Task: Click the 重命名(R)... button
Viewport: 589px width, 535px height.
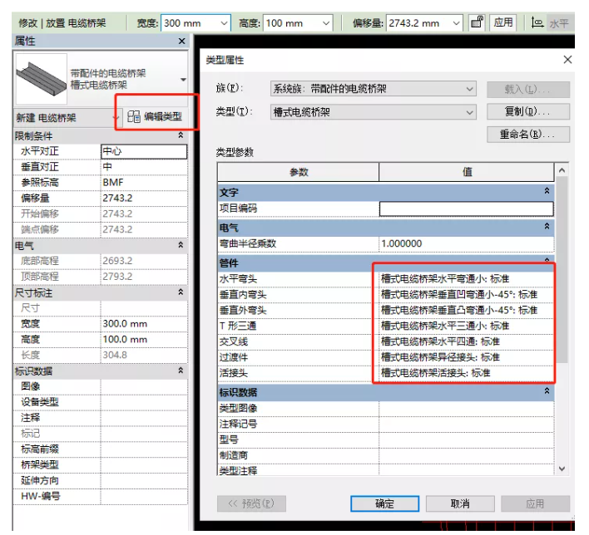Action: (x=528, y=135)
